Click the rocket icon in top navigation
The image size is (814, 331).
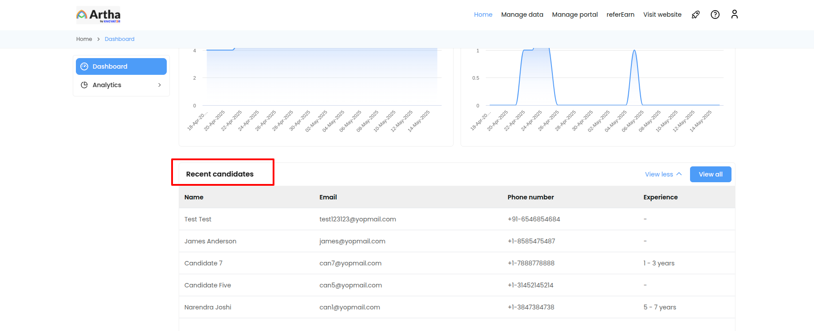tap(696, 15)
